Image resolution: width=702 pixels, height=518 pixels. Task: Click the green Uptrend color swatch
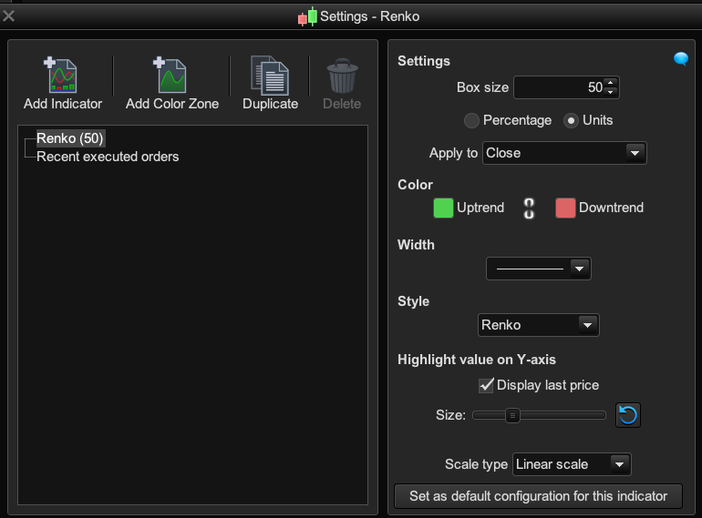click(x=443, y=208)
